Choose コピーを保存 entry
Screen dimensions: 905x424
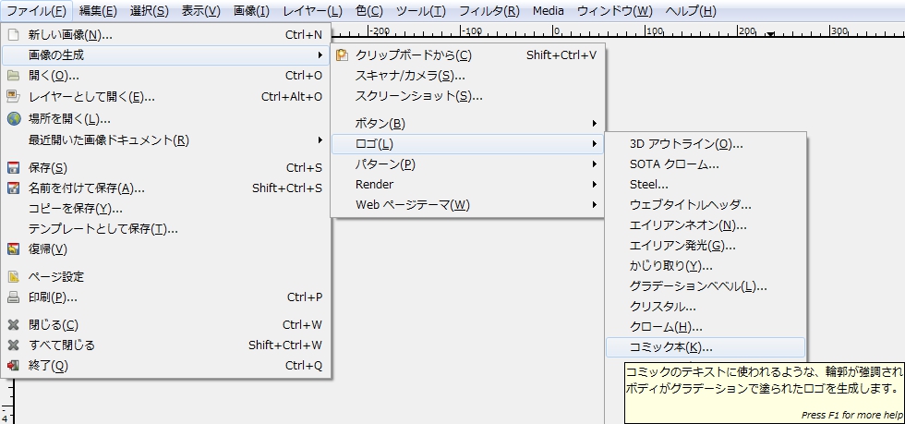(x=166, y=209)
